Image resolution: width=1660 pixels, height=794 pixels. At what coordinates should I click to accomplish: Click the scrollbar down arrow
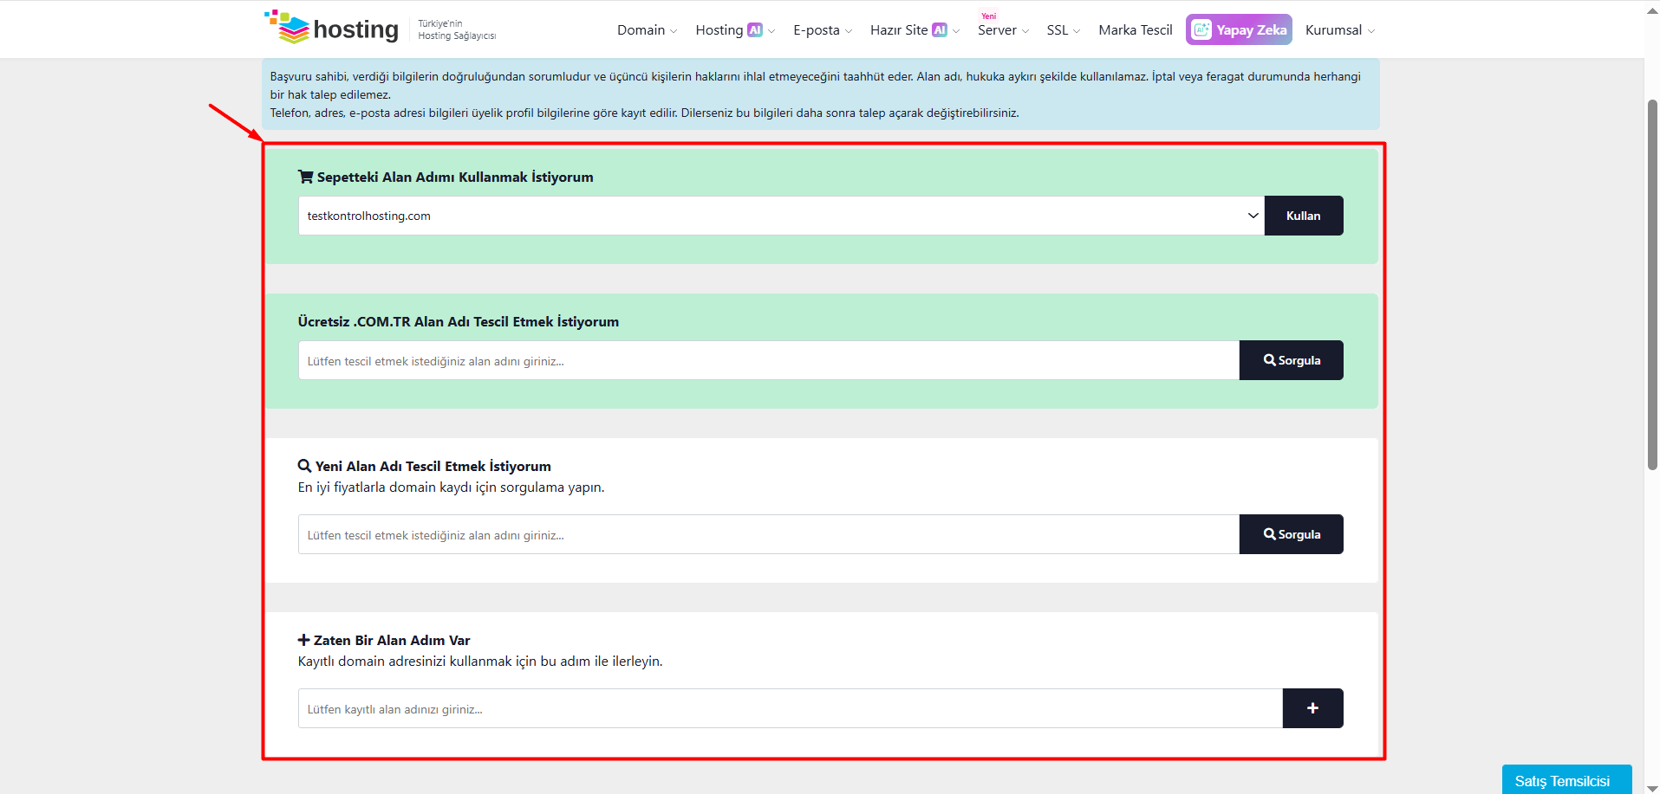tap(1652, 788)
